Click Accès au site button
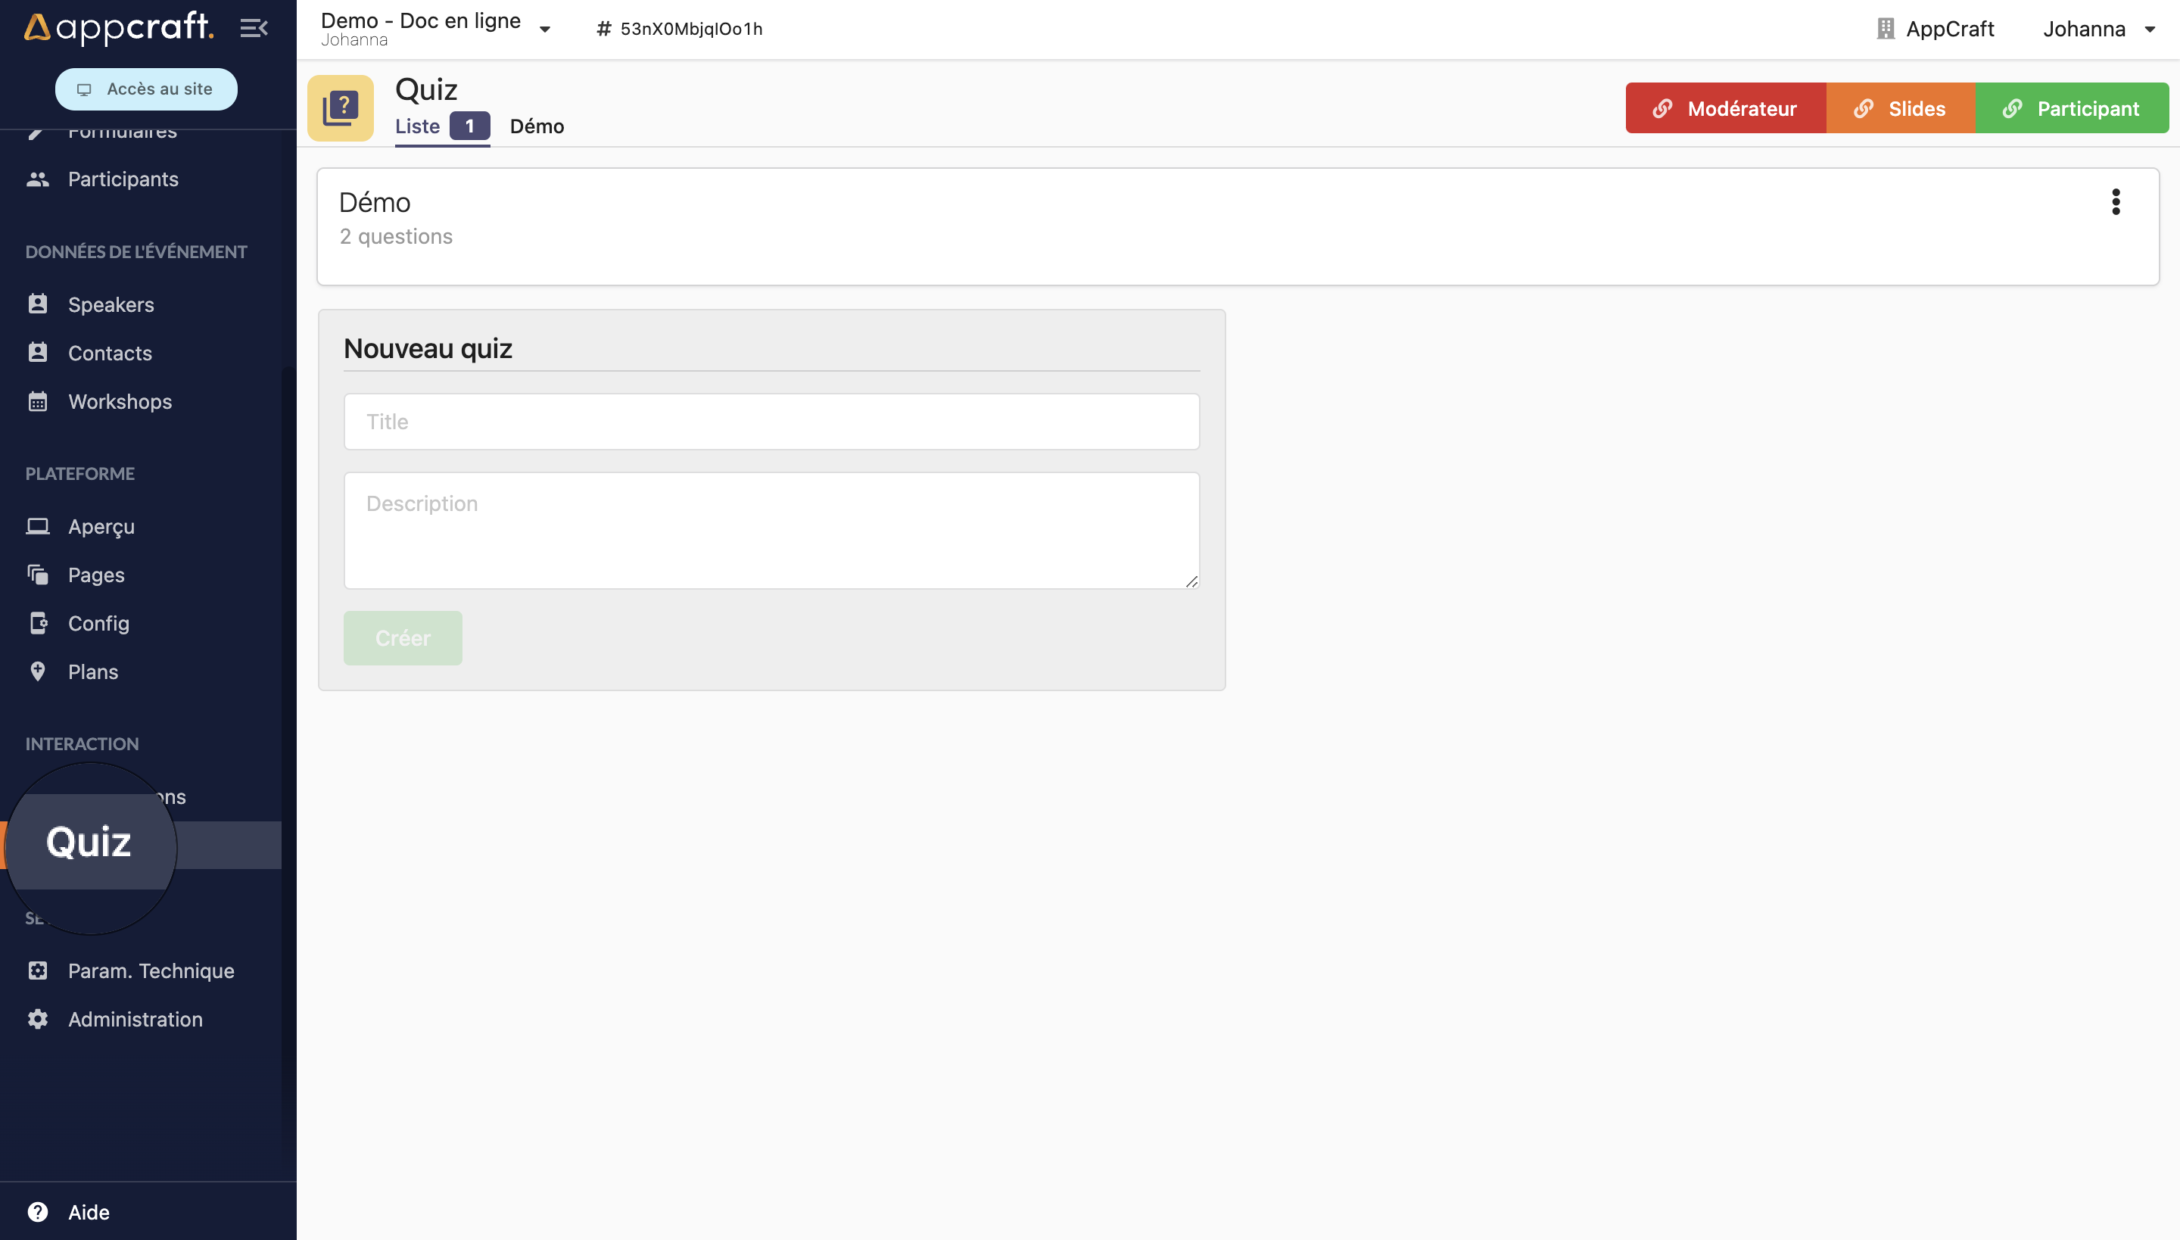The height and width of the screenshot is (1240, 2180). 145,89
